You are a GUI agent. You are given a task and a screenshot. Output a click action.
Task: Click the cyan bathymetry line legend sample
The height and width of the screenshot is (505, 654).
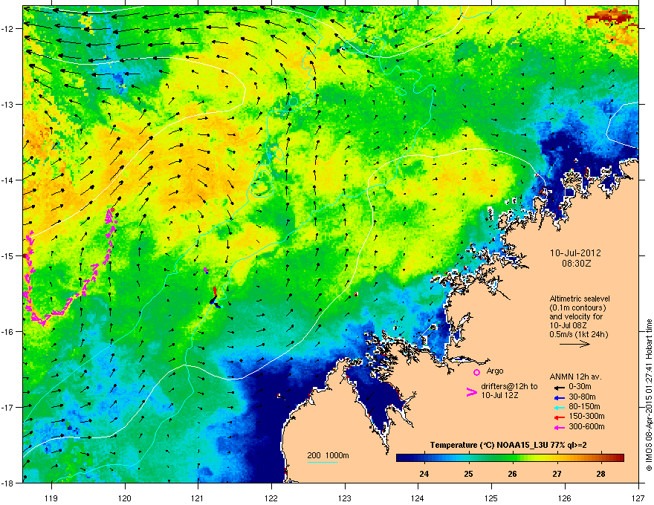323,462
